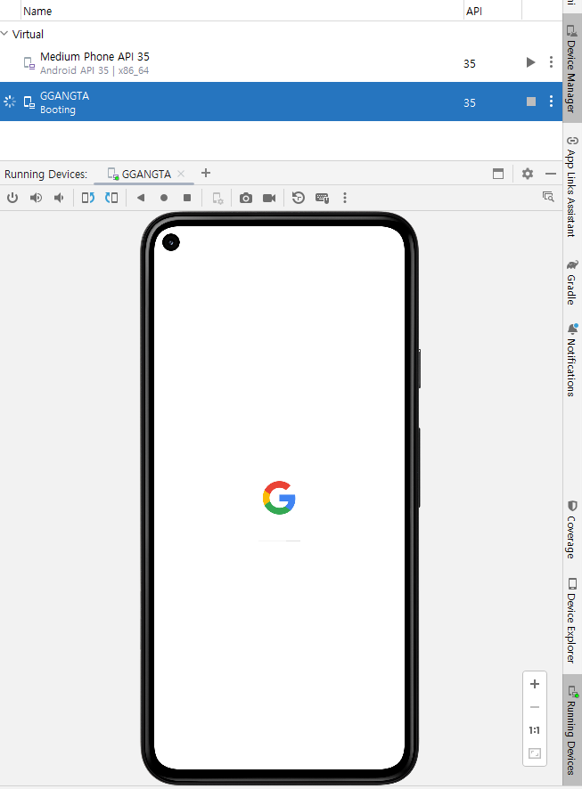This screenshot has height=789, width=582.
Task: Rotate the emulator left
Action: click(88, 198)
